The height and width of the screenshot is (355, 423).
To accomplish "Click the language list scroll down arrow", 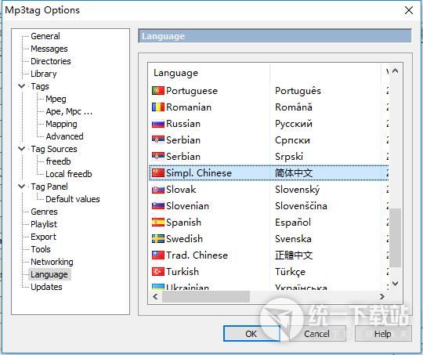I will pyautogui.click(x=396, y=284).
